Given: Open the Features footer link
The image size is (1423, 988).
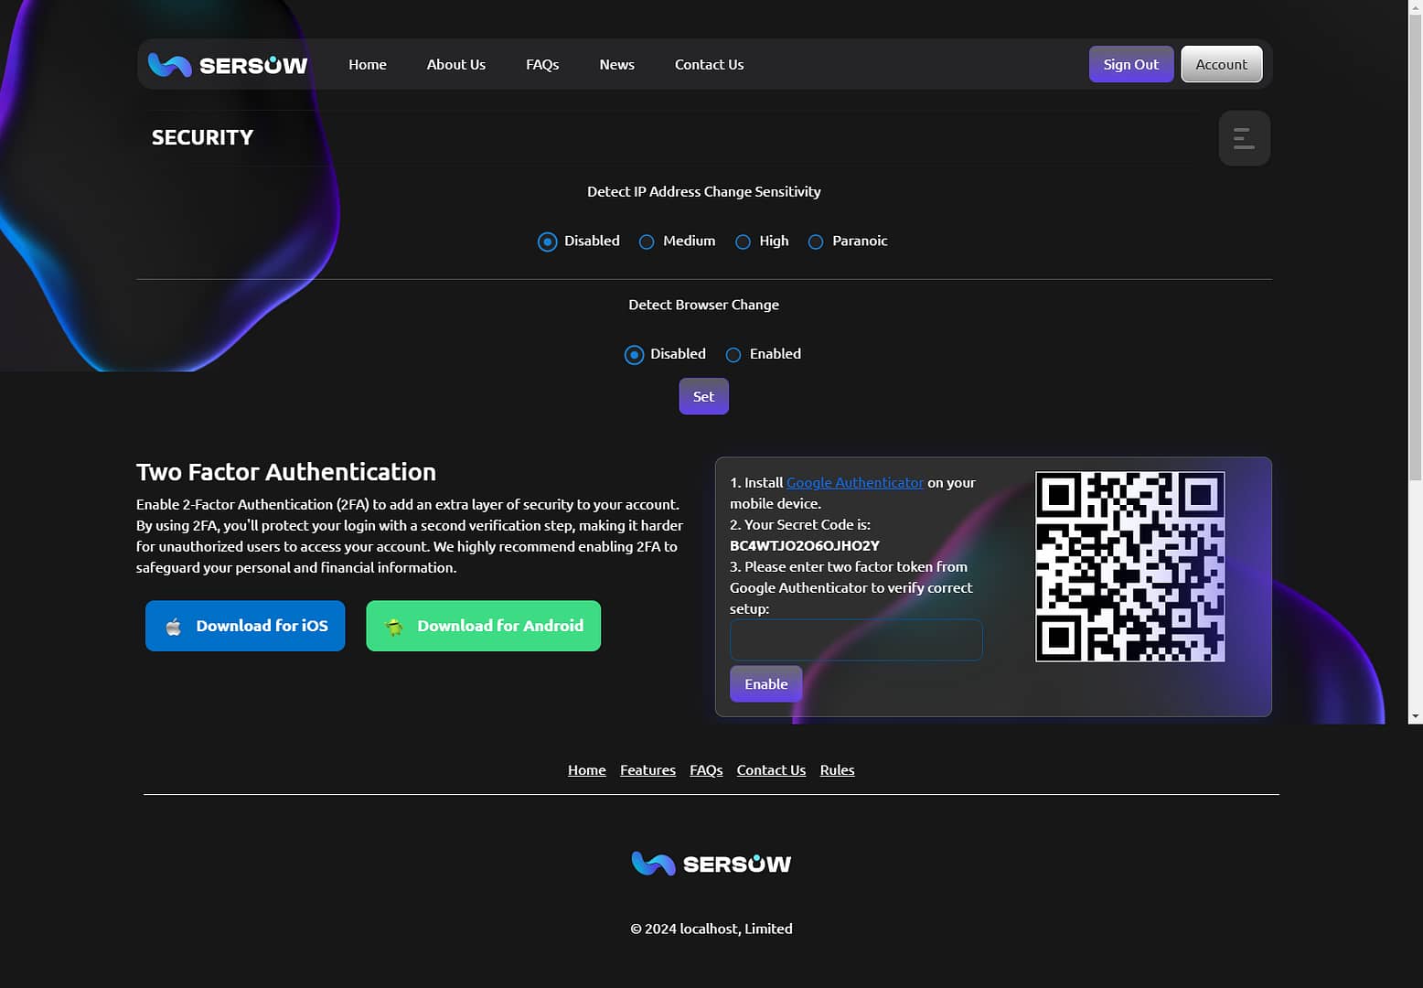Looking at the screenshot, I should pyautogui.click(x=647, y=770).
